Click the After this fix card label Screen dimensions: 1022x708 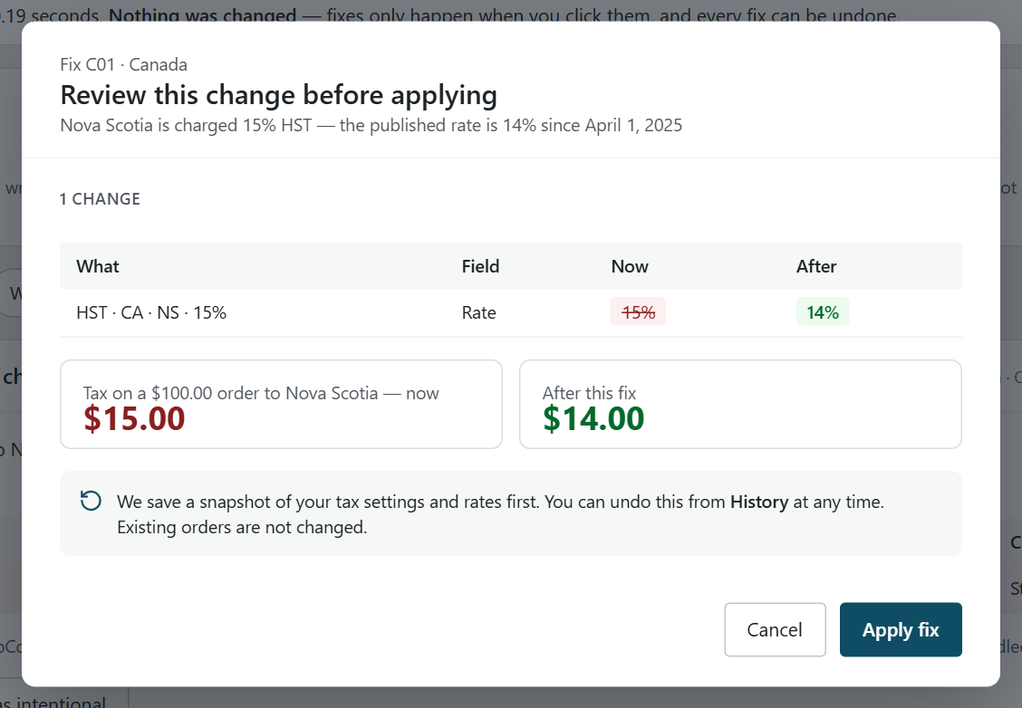589,393
